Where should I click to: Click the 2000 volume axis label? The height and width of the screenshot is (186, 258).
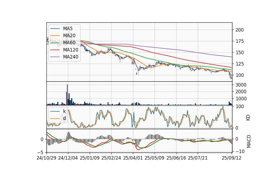(x=241, y=92)
